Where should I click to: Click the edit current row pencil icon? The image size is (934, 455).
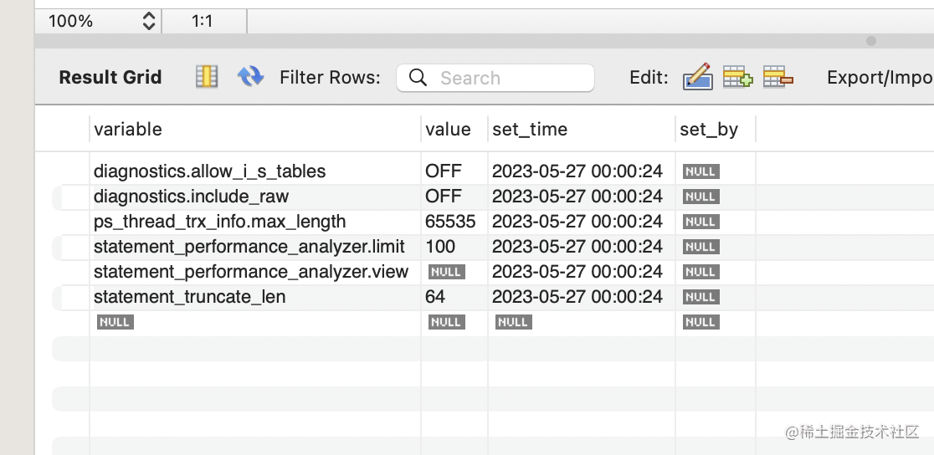tap(697, 77)
